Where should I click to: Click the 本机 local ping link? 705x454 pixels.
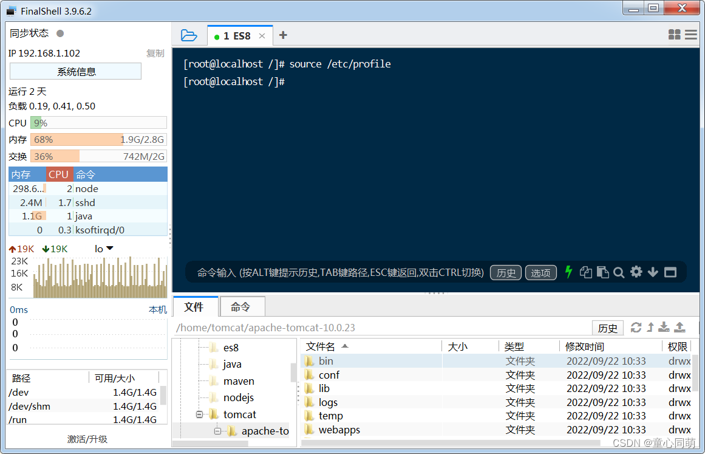158,309
